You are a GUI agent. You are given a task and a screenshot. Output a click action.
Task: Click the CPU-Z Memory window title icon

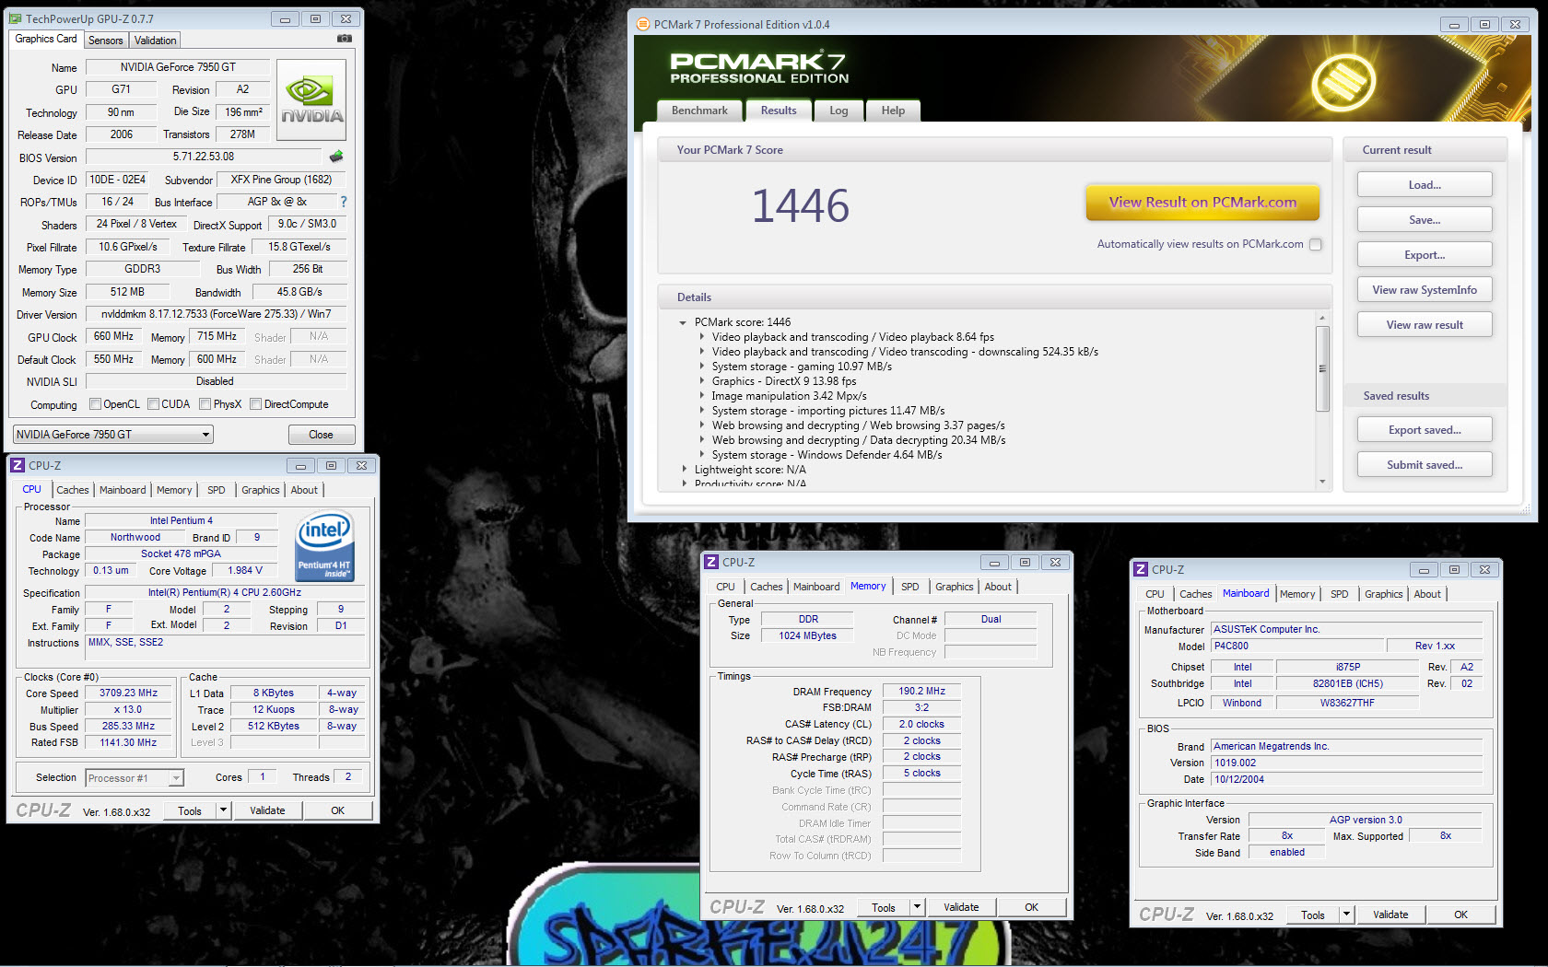711,562
